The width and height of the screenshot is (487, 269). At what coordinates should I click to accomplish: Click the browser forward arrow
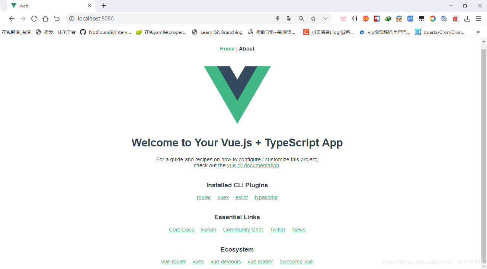coord(23,19)
